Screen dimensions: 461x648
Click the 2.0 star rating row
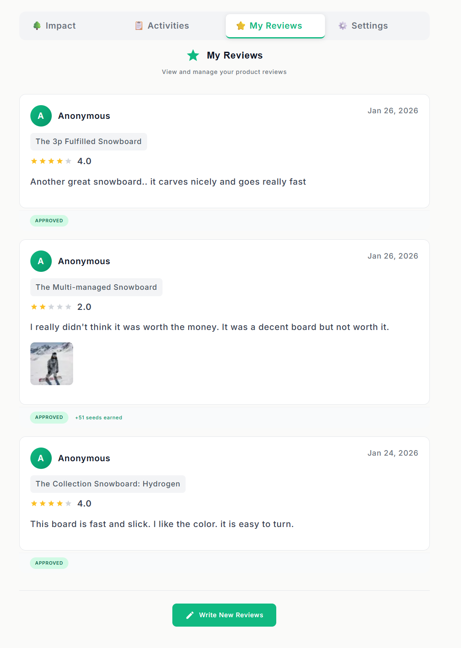pos(61,307)
